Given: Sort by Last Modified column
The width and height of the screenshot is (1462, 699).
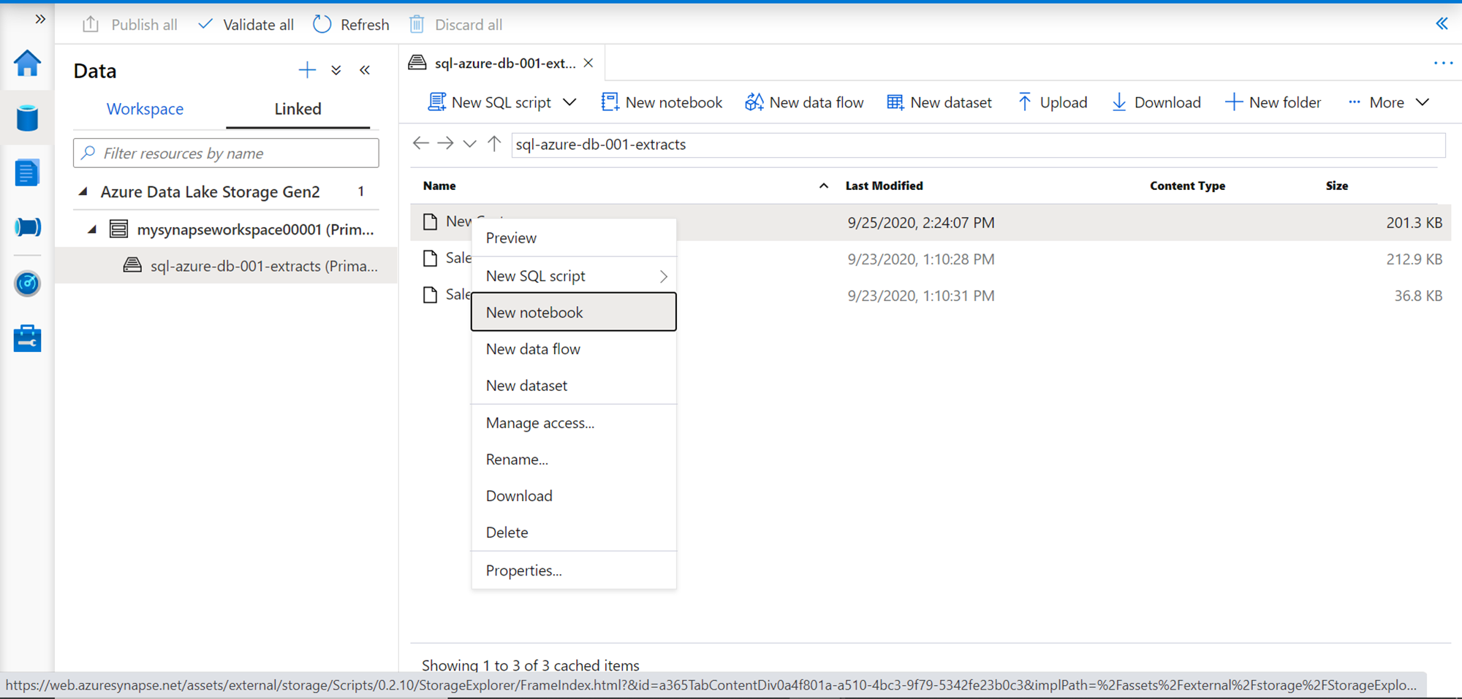Looking at the screenshot, I should [884, 186].
